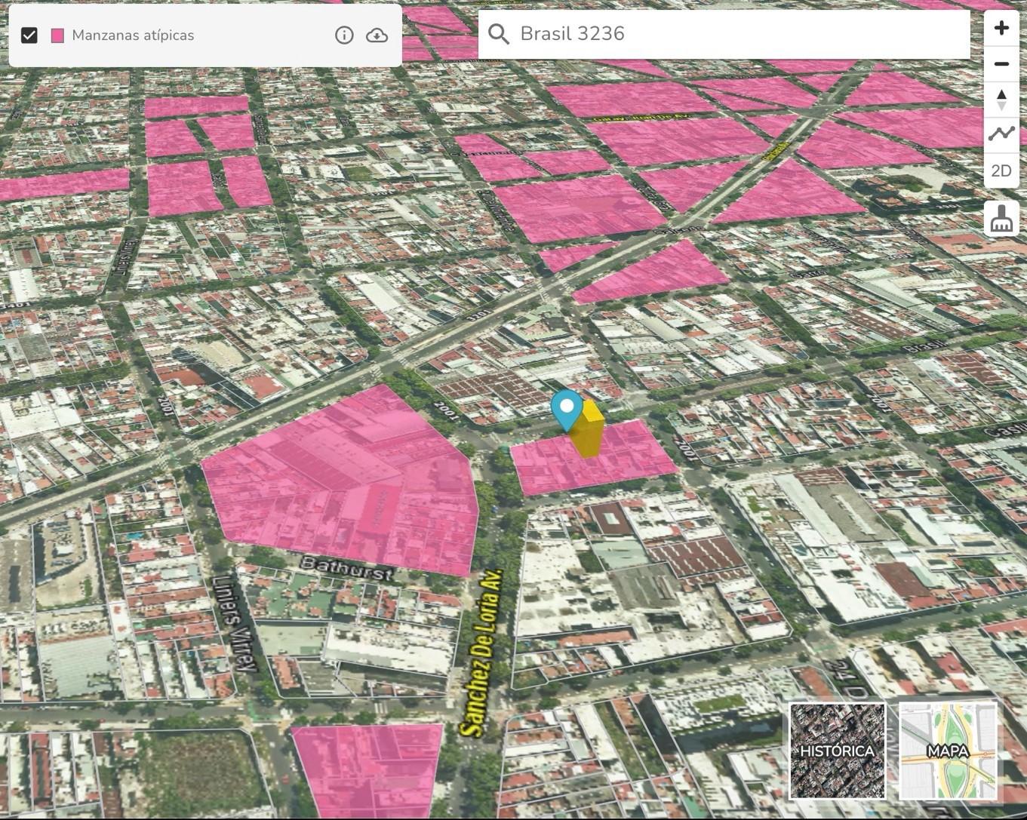Click the Manzanas atípicas layer label
1027x820 pixels.
tap(133, 35)
